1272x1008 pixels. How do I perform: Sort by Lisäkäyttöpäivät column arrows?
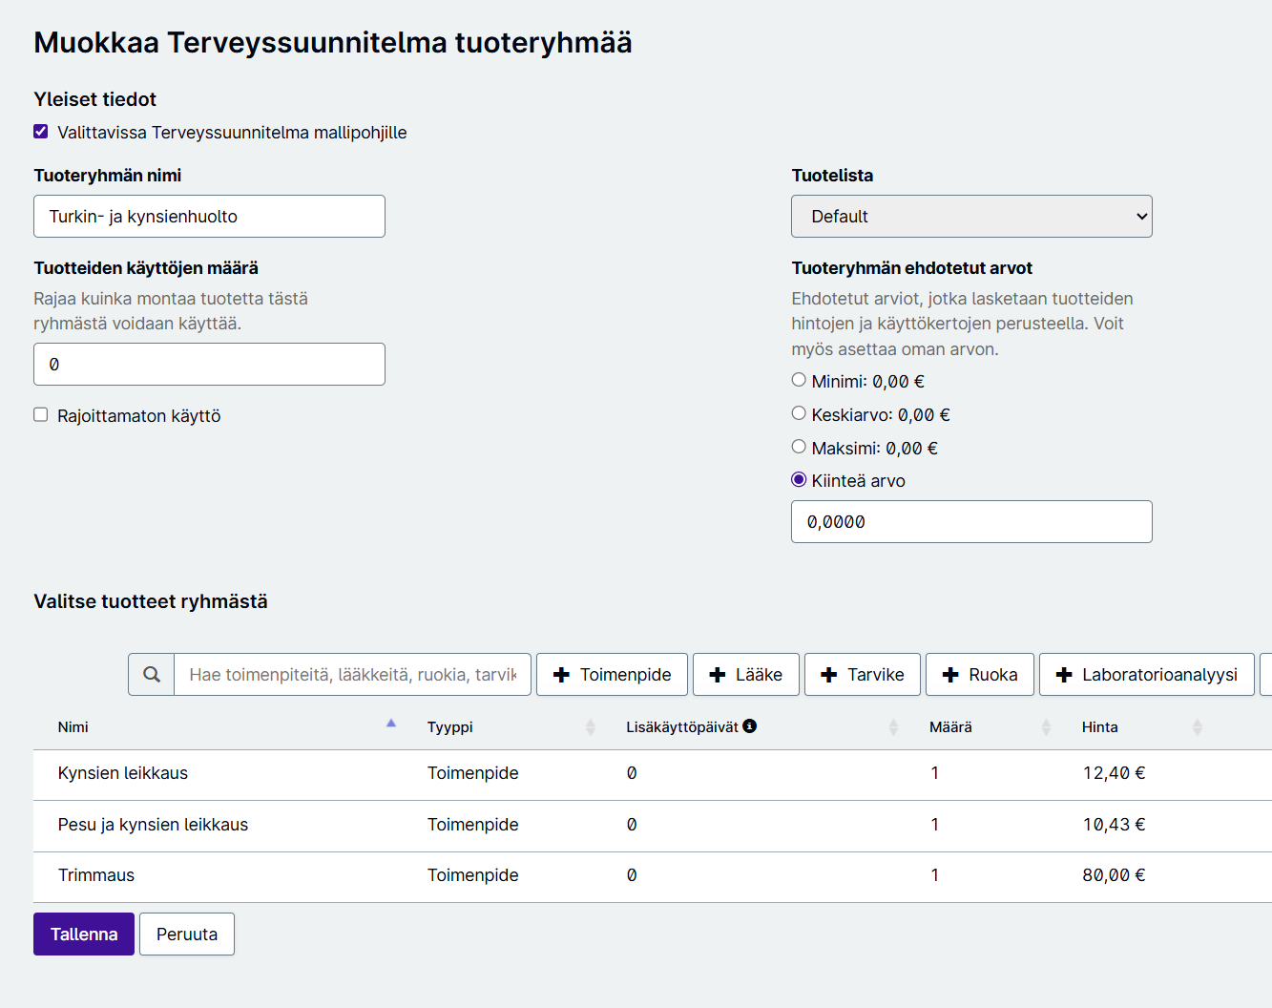click(893, 727)
